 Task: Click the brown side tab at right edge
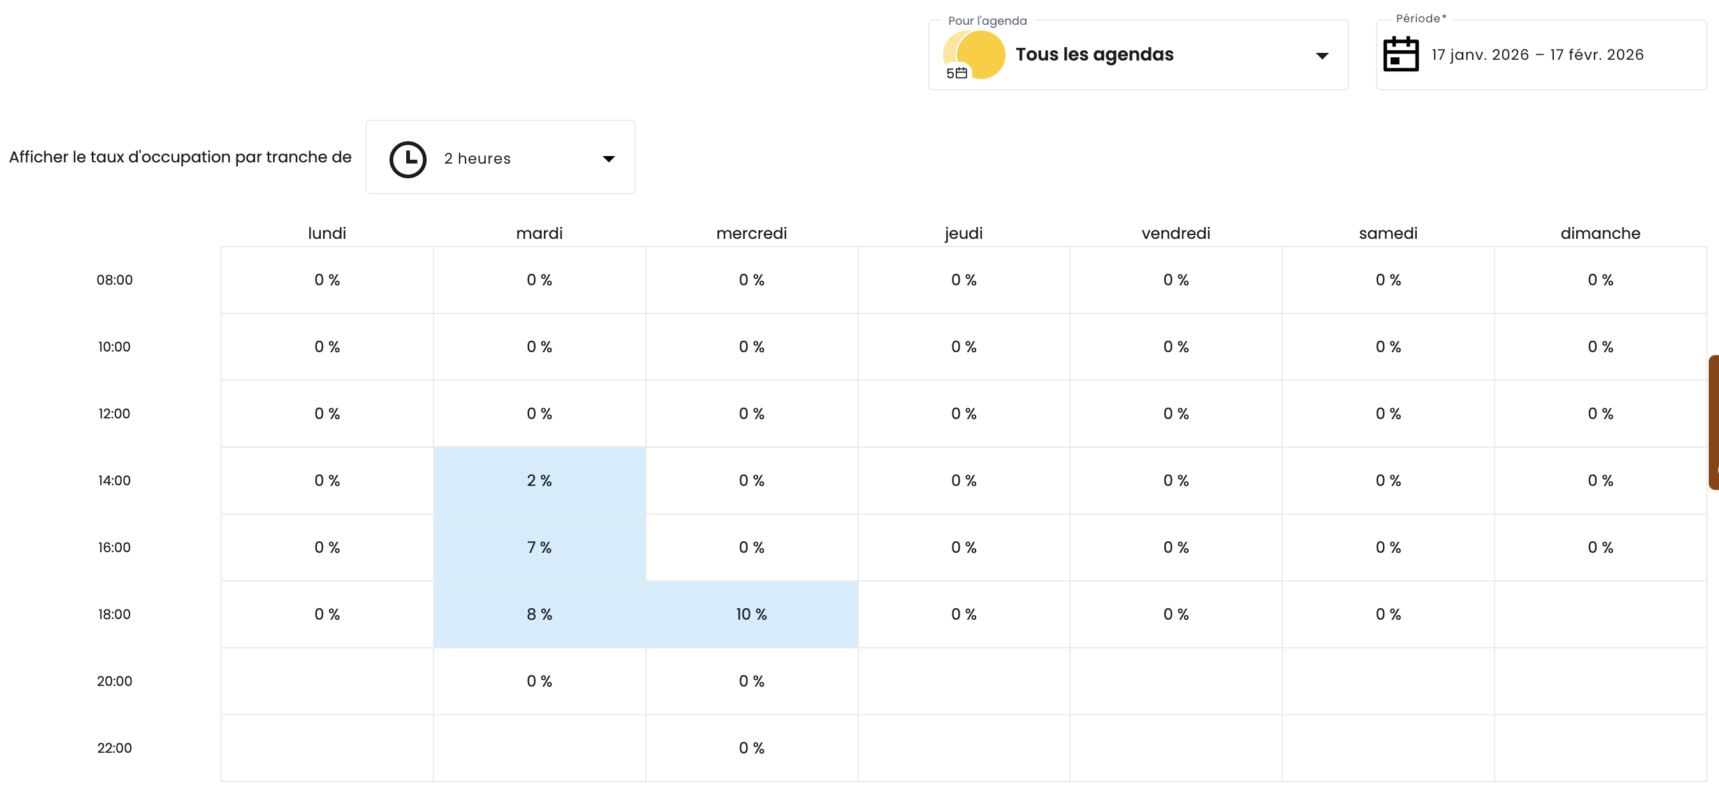1713,423
